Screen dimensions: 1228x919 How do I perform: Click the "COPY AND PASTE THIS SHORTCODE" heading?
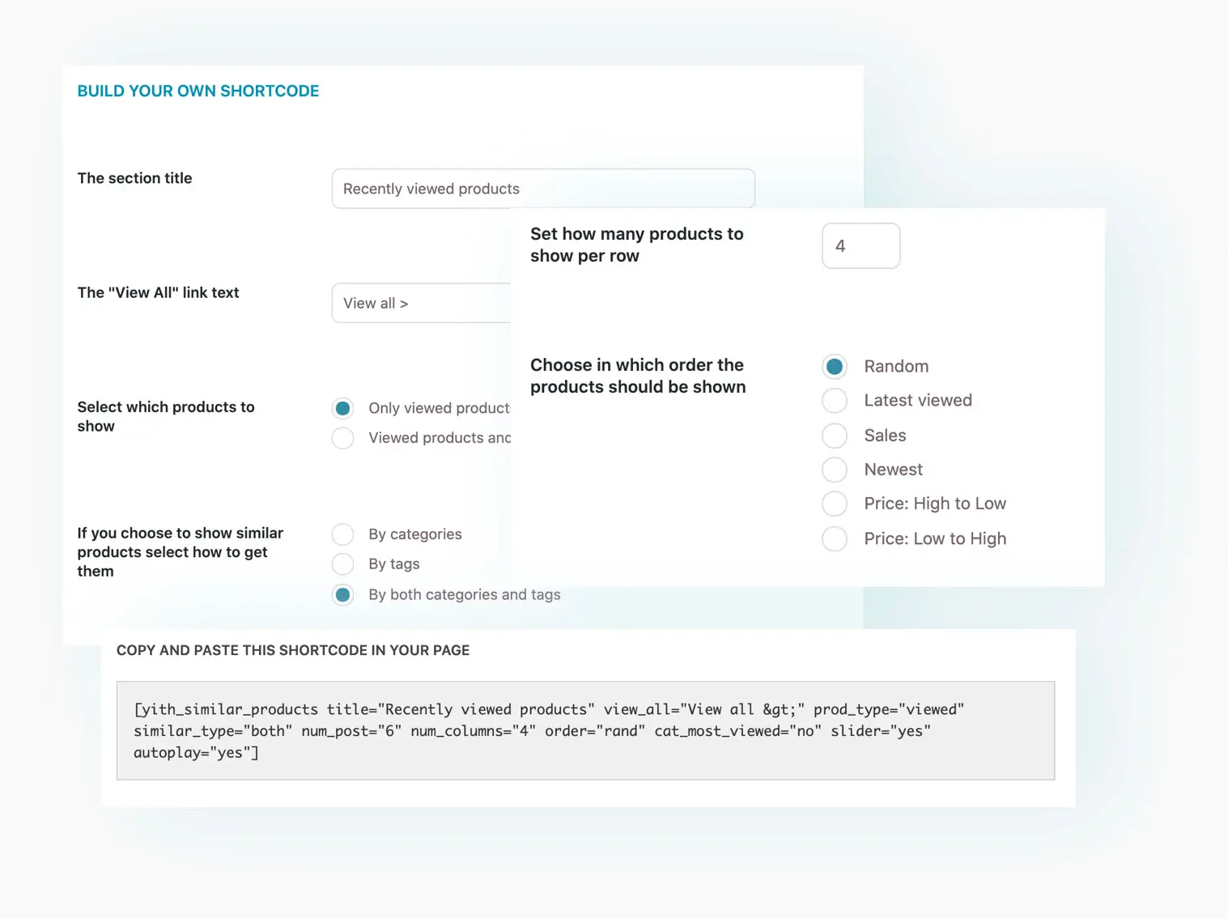click(293, 650)
